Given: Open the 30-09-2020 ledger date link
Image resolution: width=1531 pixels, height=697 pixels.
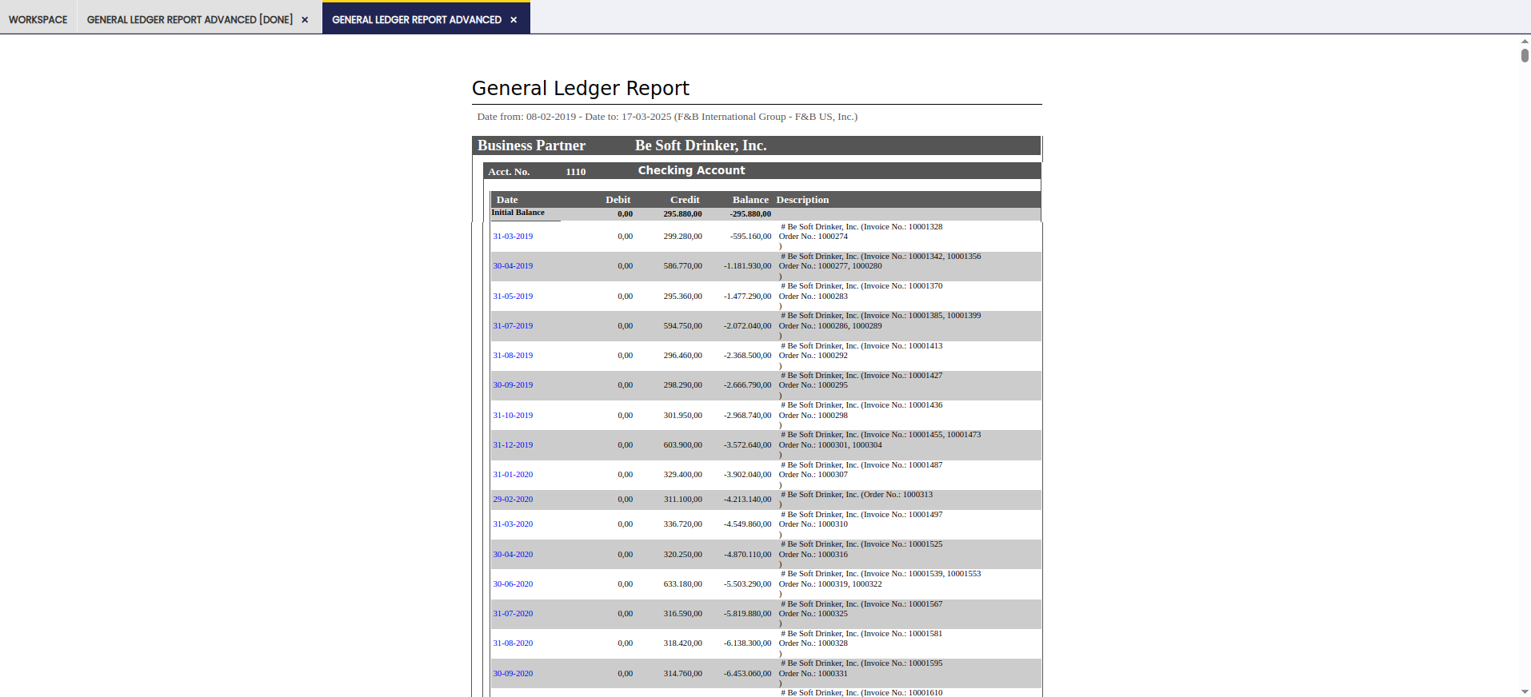Looking at the screenshot, I should tap(513, 674).
